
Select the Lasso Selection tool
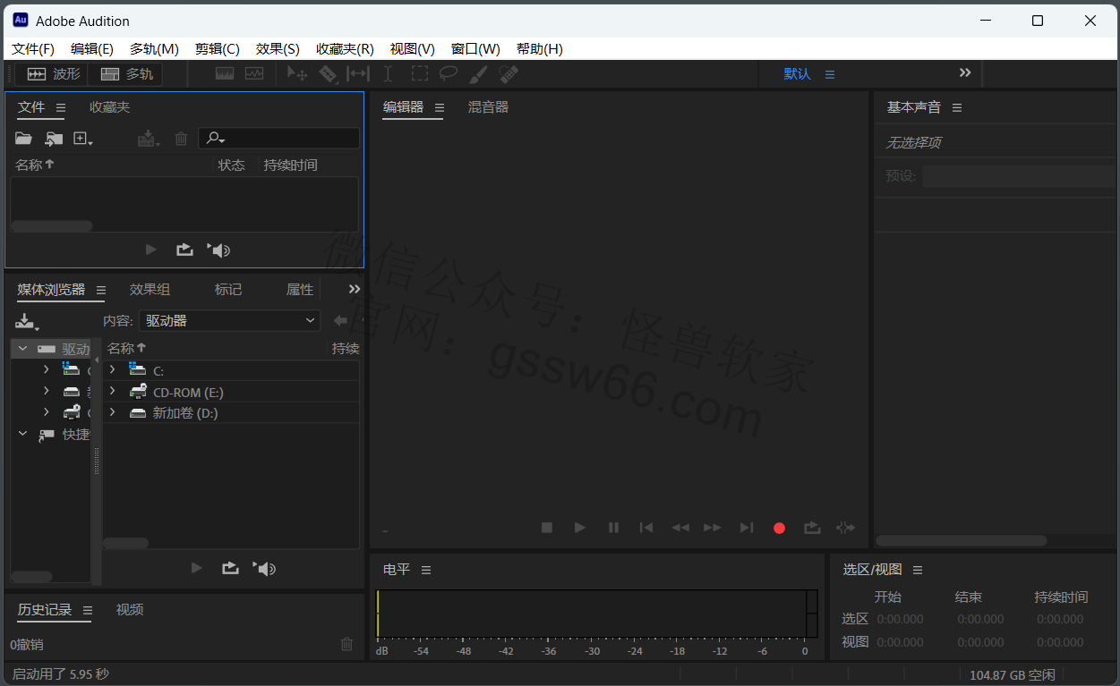(x=449, y=74)
